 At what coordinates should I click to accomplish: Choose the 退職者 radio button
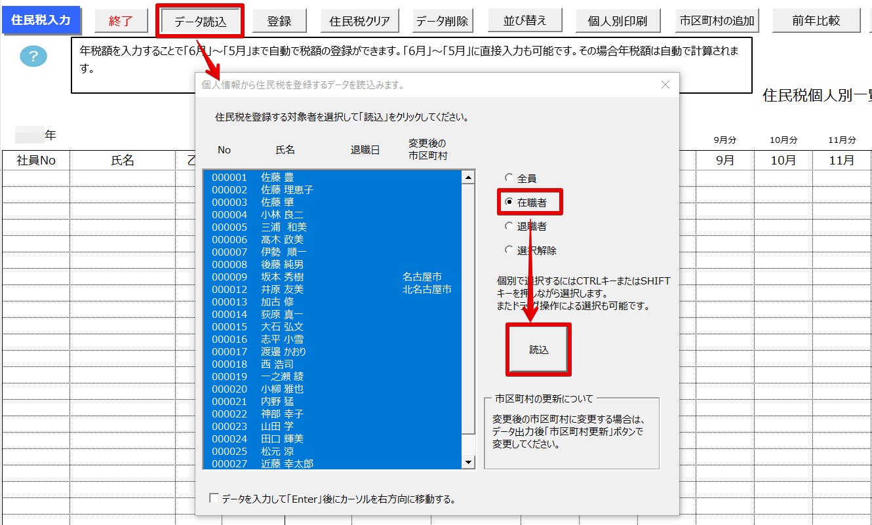tap(509, 226)
